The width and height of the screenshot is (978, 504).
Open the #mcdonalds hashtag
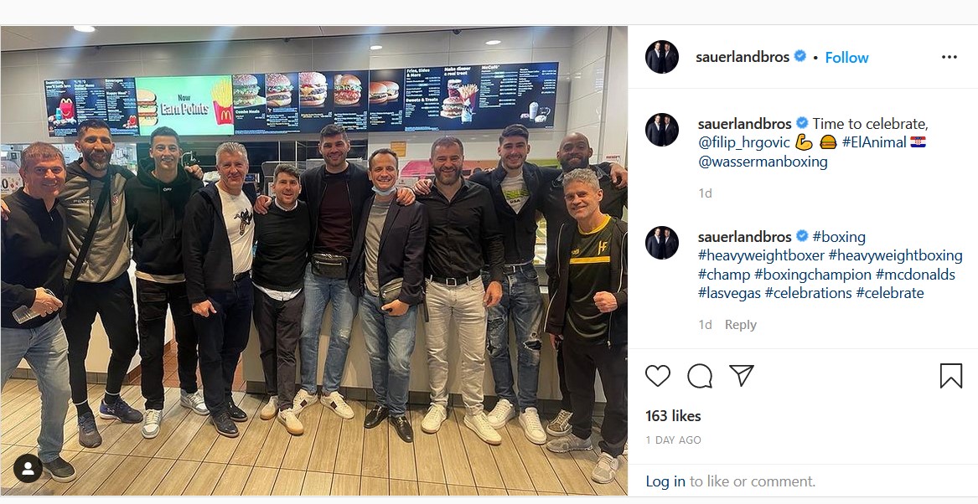pyautogui.click(x=915, y=274)
